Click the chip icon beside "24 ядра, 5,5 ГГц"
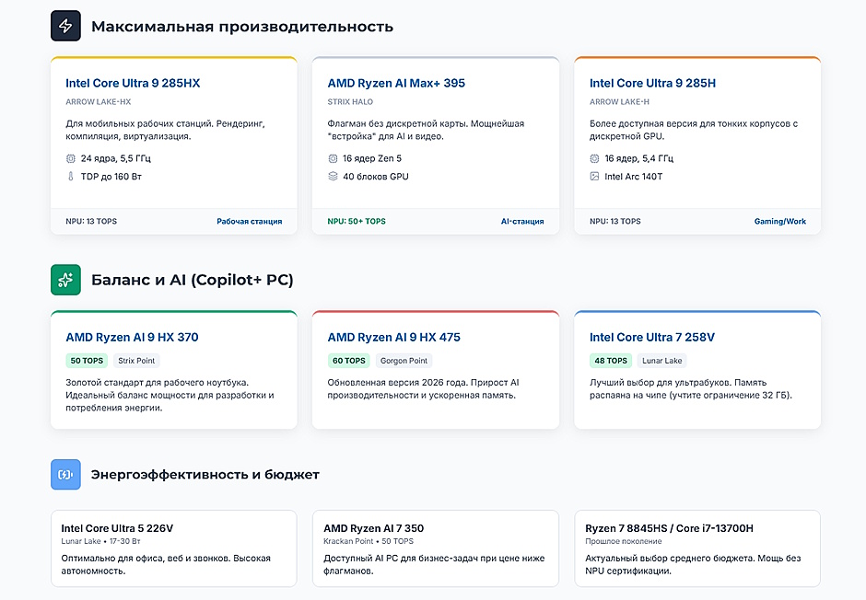The image size is (866, 600). pyautogui.click(x=71, y=159)
